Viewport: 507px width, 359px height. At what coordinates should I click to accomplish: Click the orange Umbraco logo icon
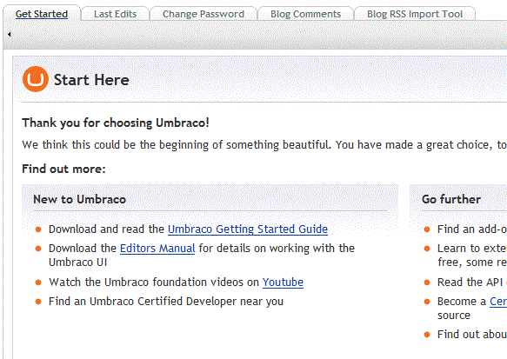click(36, 79)
